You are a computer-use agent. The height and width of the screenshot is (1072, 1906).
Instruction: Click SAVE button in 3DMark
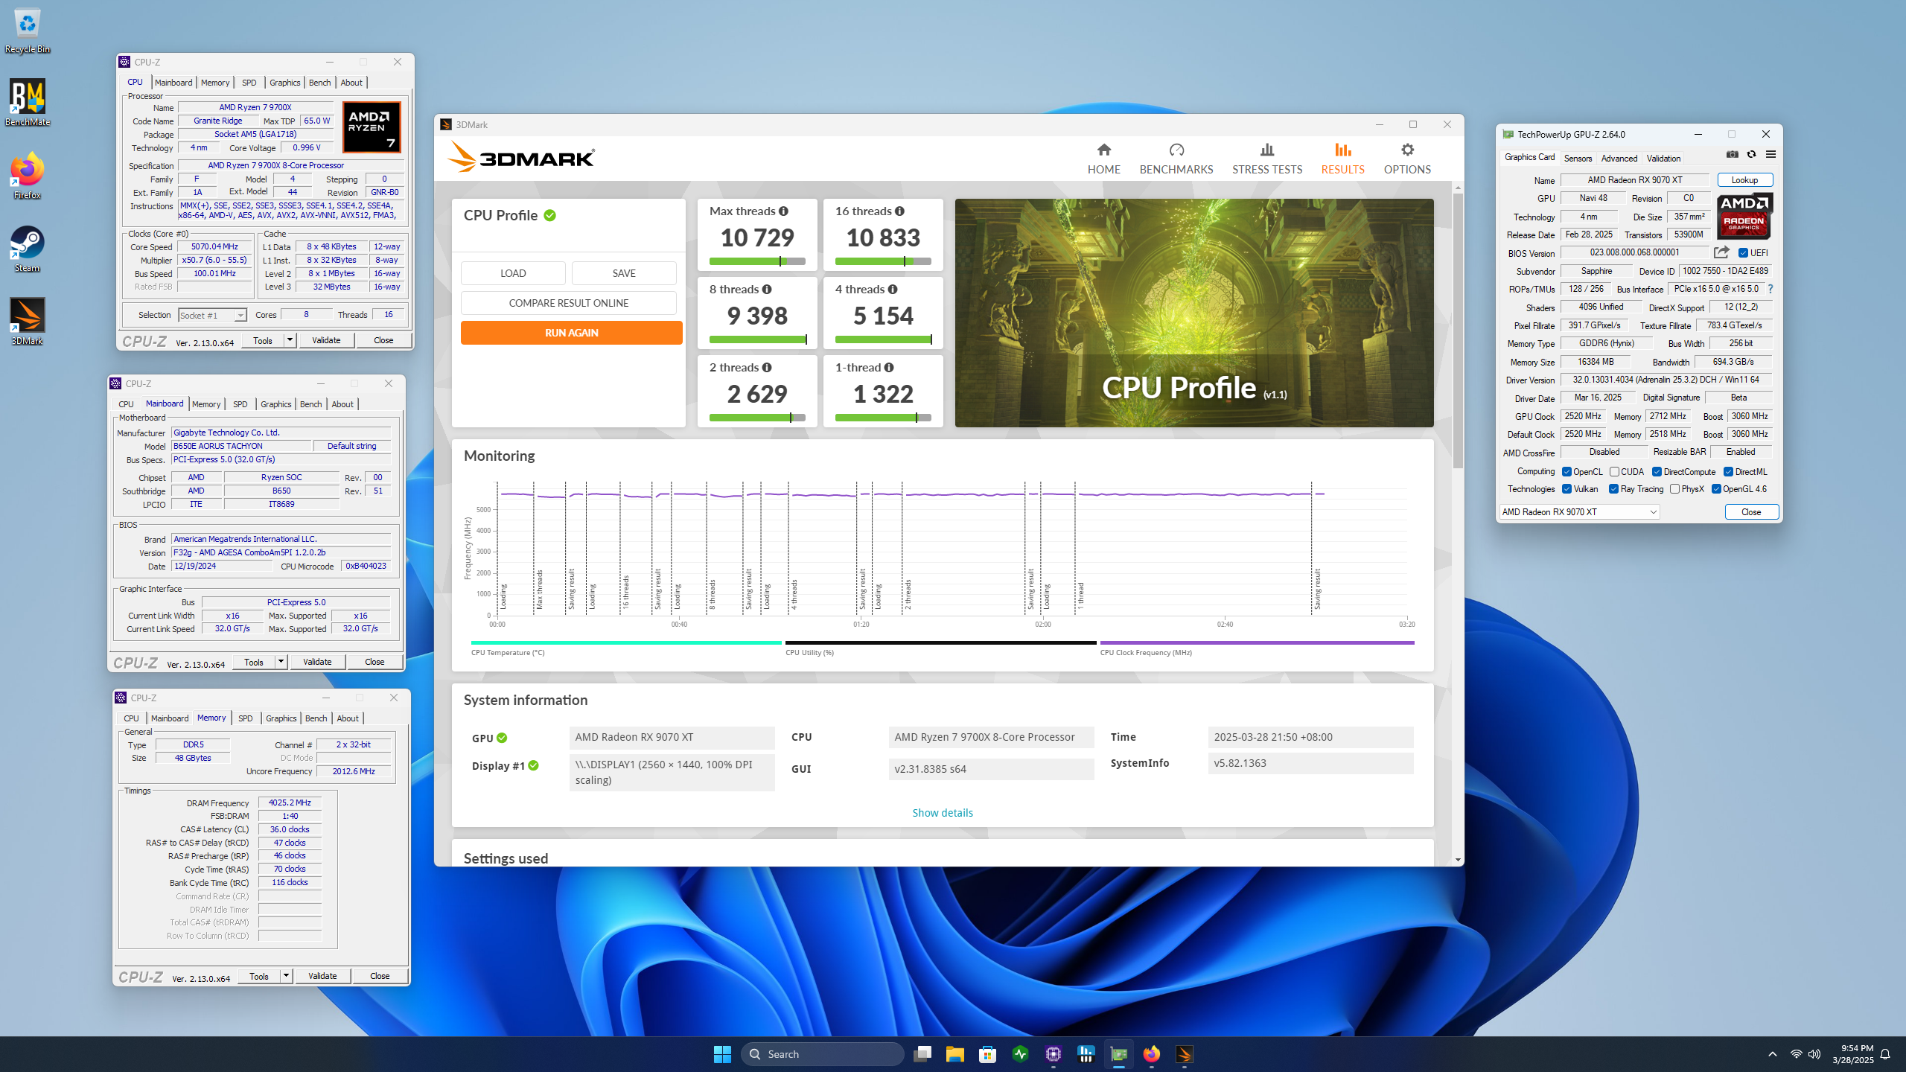click(x=624, y=273)
